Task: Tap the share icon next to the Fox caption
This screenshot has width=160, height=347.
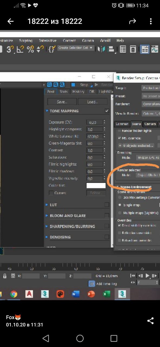Action: click(151, 321)
